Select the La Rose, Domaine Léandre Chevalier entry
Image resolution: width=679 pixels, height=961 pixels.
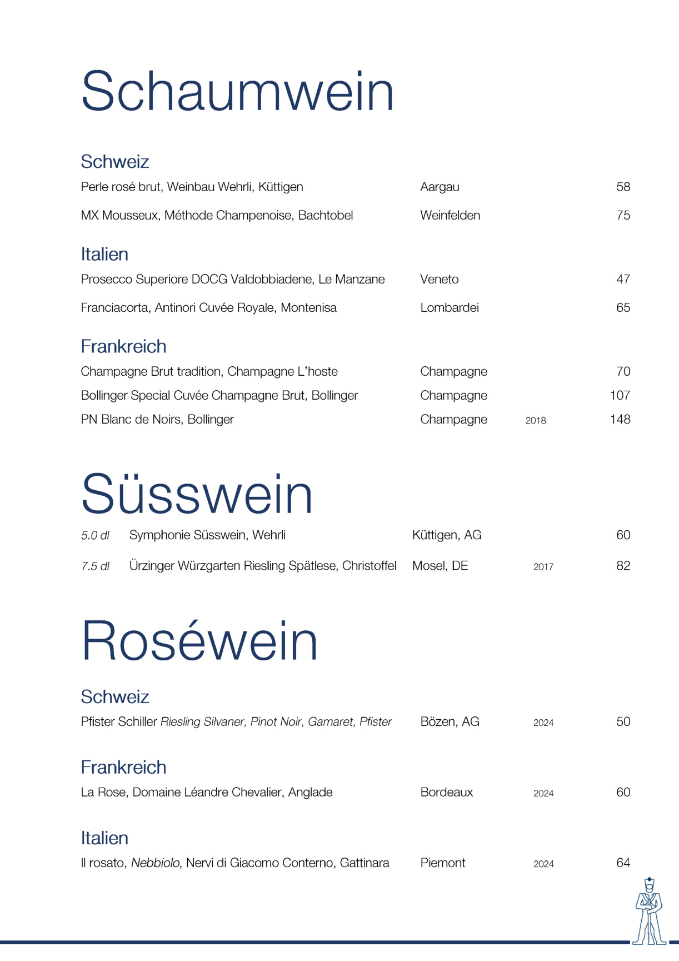pos(206,792)
